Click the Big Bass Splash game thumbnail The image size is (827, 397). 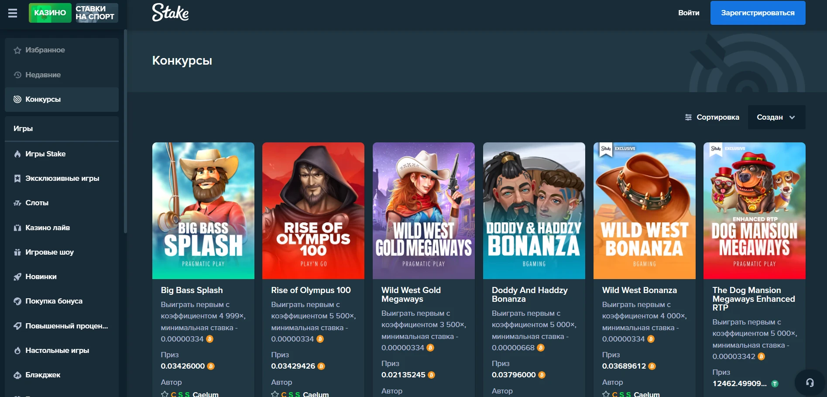(x=203, y=211)
